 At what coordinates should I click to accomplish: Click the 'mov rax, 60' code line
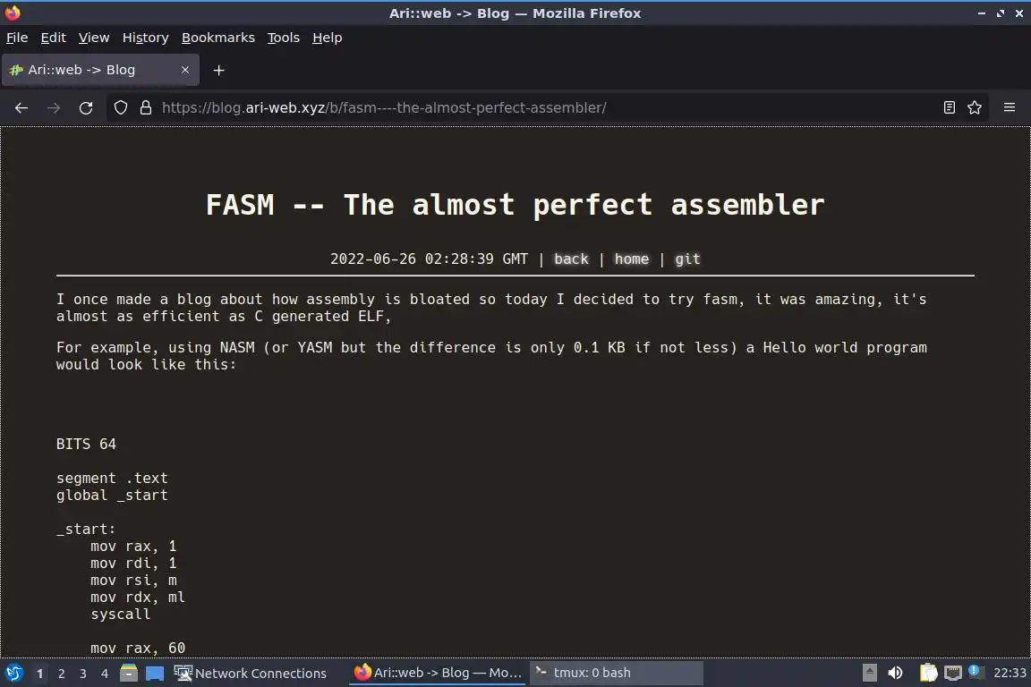point(138,649)
